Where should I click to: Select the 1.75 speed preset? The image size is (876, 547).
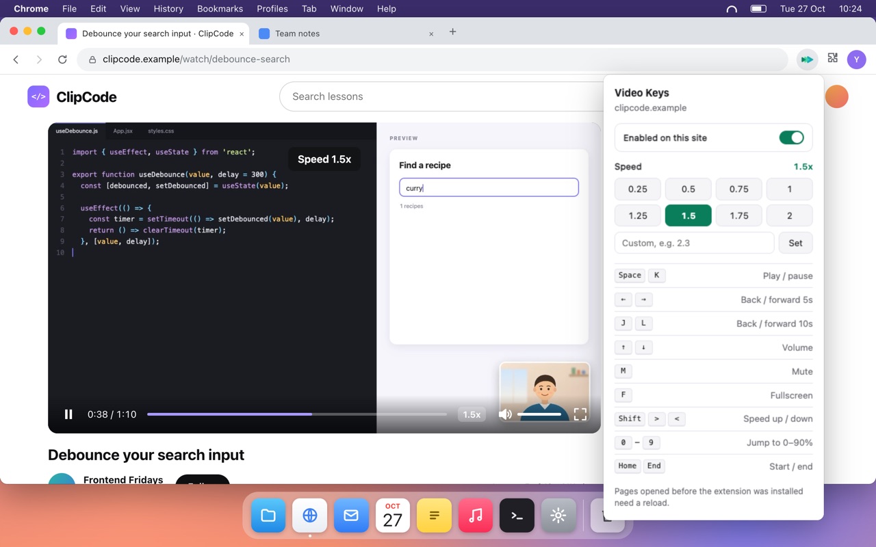(x=739, y=215)
